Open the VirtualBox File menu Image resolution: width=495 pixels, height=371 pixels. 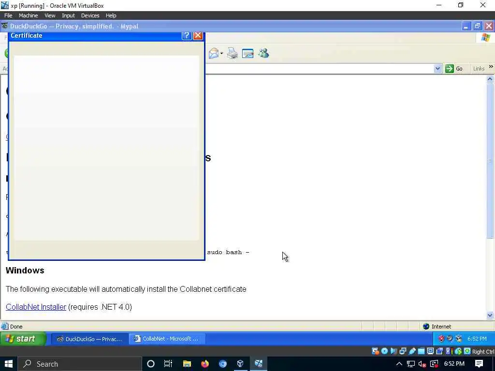pyautogui.click(x=8, y=15)
